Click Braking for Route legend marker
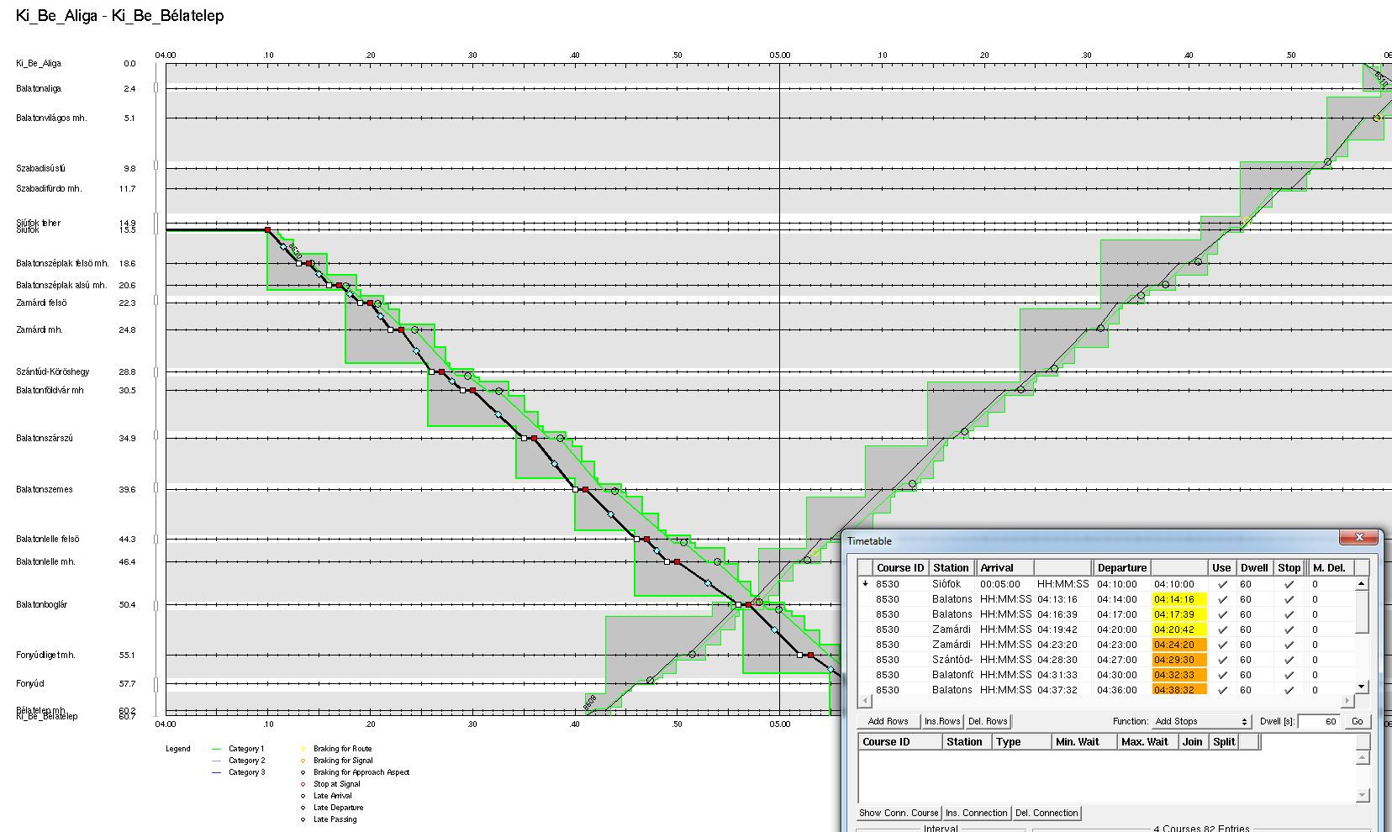1392x832 pixels. click(x=303, y=749)
